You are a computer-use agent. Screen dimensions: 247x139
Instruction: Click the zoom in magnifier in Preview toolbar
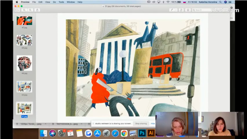pyautogui.click(x=30, y=10)
